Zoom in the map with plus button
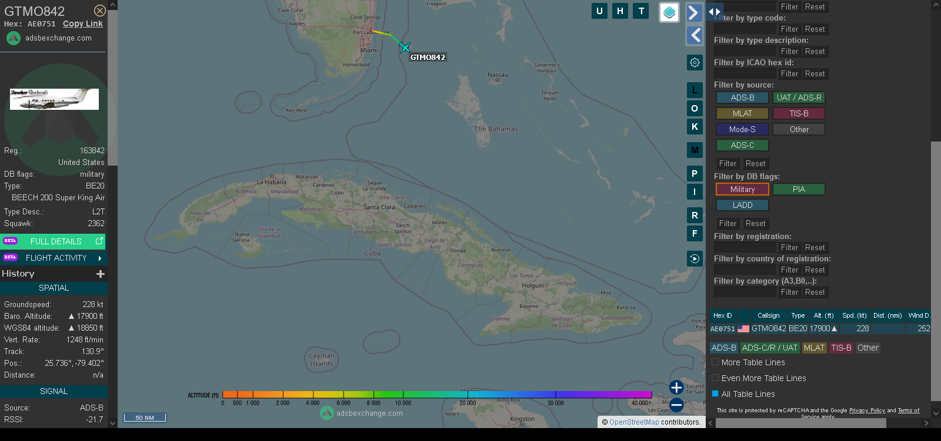Viewport: 941px width, 441px height. [x=676, y=388]
